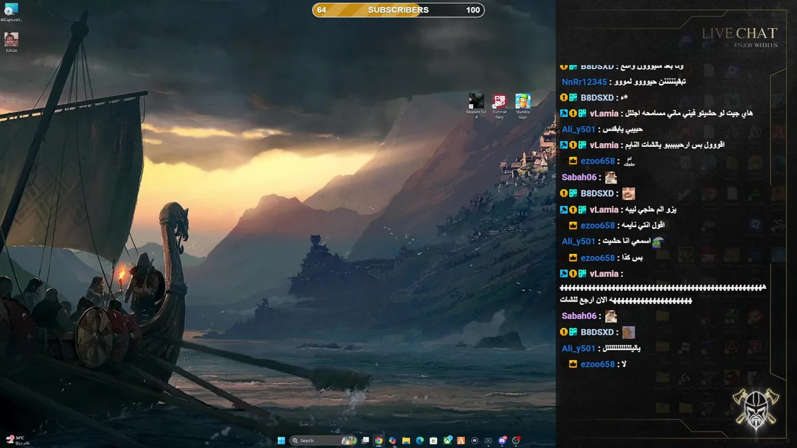Viewport: 797px width, 448px height.
Task: Launch the Resident Evil 4 desktop shortcut
Action: point(476,106)
